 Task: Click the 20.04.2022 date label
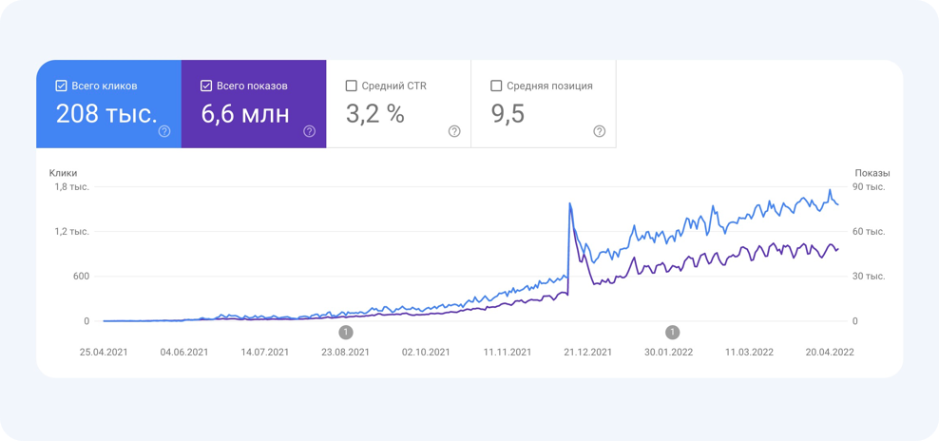(830, 352)
